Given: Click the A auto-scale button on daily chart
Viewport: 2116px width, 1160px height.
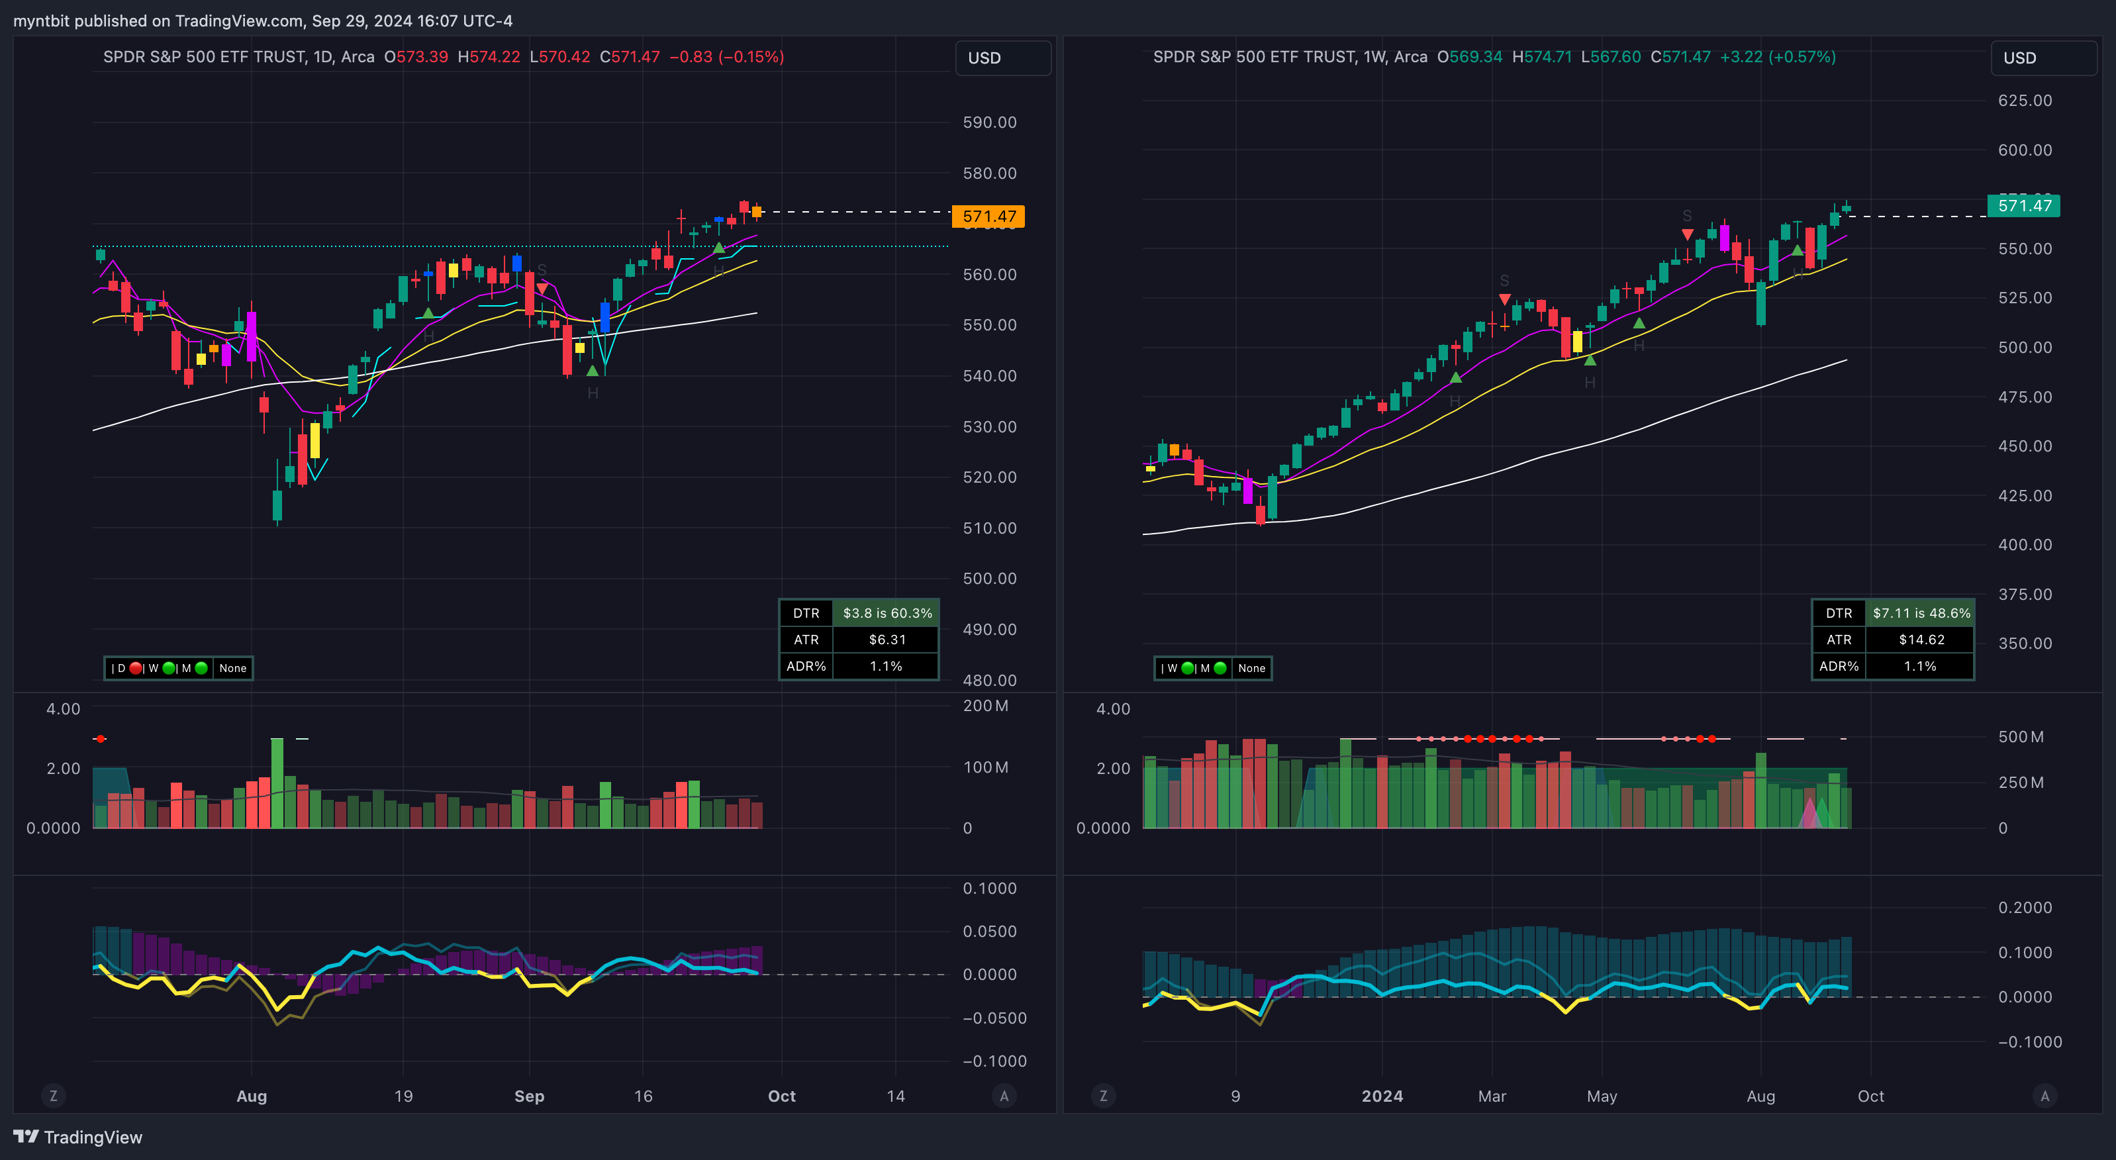Looking at the screenshot, I should (1004, 1095).
